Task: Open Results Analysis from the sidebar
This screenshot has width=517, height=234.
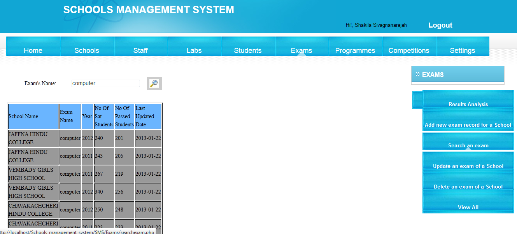Action: coord(468,104)
